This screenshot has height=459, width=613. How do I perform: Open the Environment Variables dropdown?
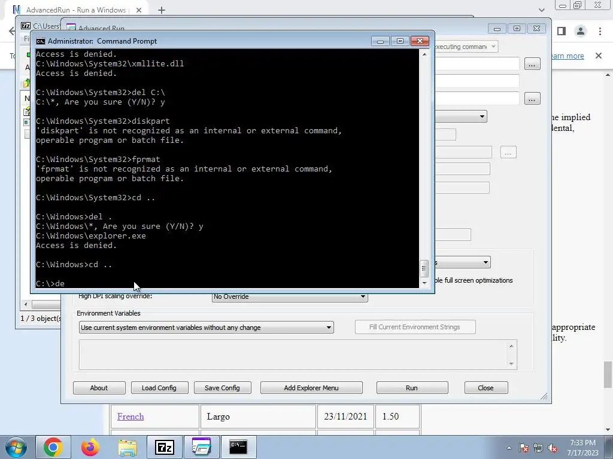tap(207, 328)
